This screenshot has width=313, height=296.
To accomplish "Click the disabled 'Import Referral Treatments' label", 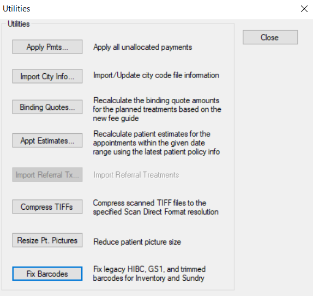I will (136, 175).
